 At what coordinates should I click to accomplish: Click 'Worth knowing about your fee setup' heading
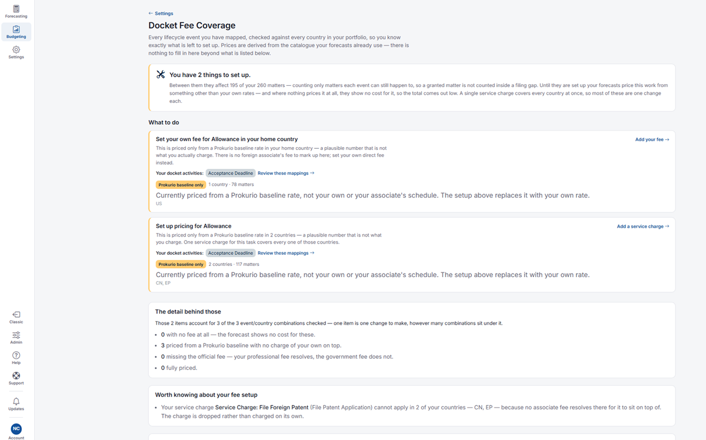click(x=207, y=395)
